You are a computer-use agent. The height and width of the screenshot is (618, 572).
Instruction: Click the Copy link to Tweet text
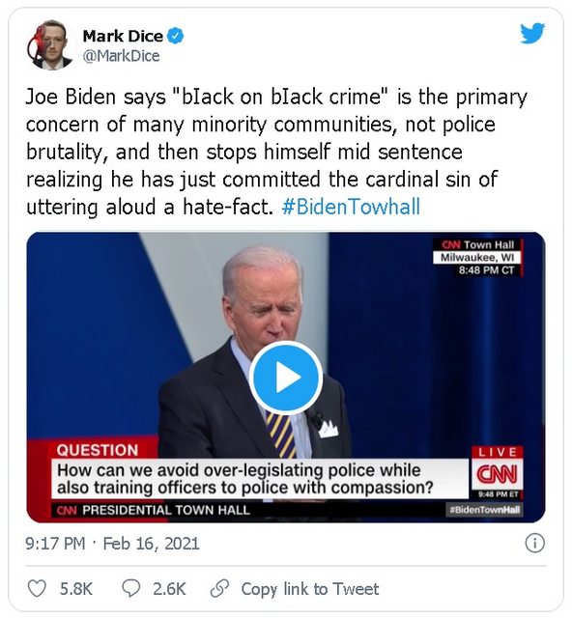tap(310, 589)
